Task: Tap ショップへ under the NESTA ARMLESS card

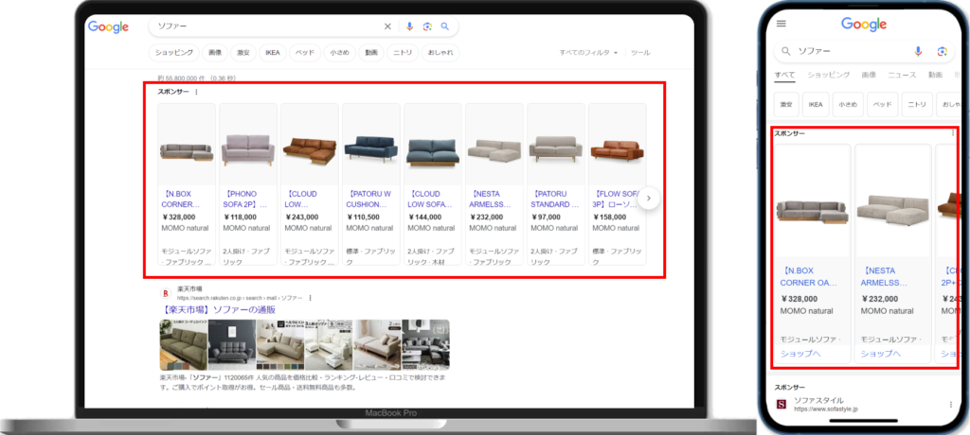Action: click(x=880, y=354)
